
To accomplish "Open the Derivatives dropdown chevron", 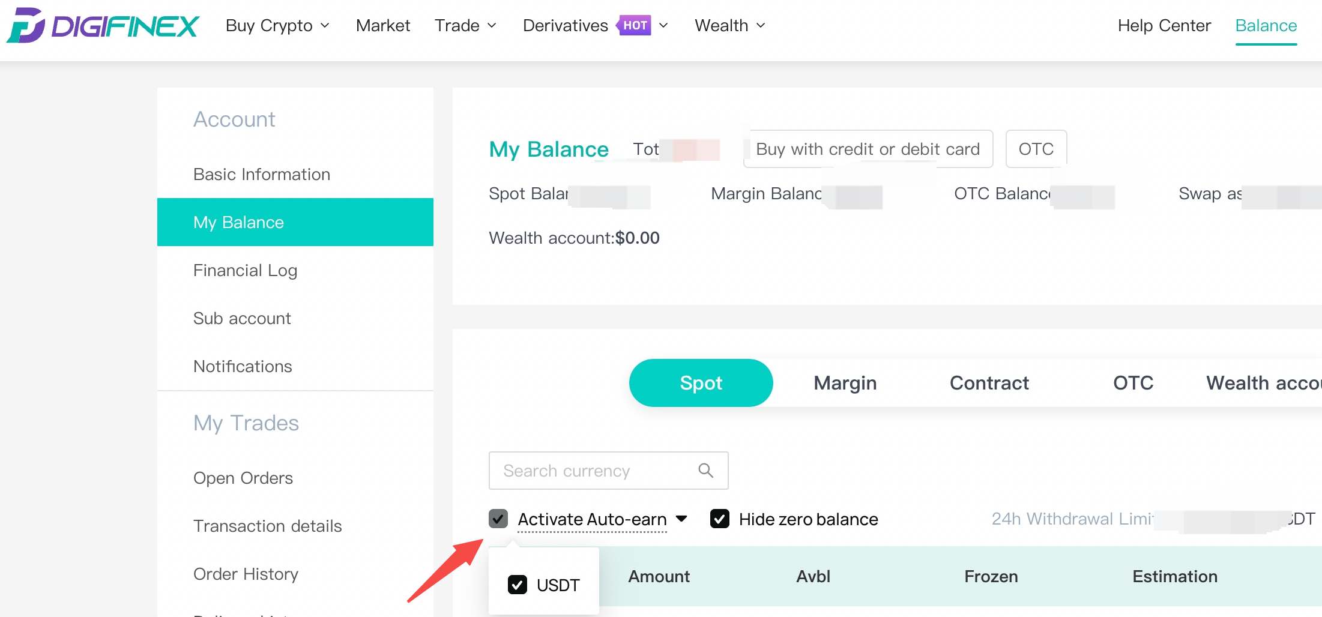I will click(x=663, y=25).
